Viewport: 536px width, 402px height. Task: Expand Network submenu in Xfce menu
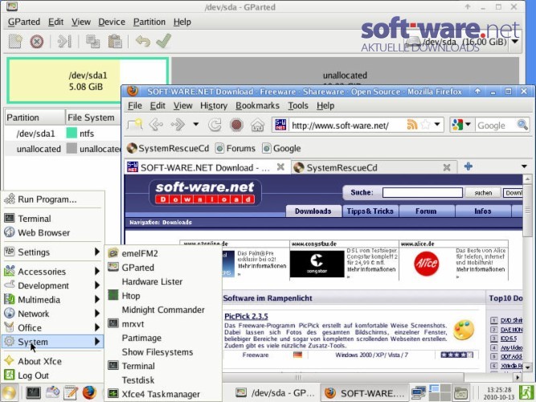coord(53,314)
